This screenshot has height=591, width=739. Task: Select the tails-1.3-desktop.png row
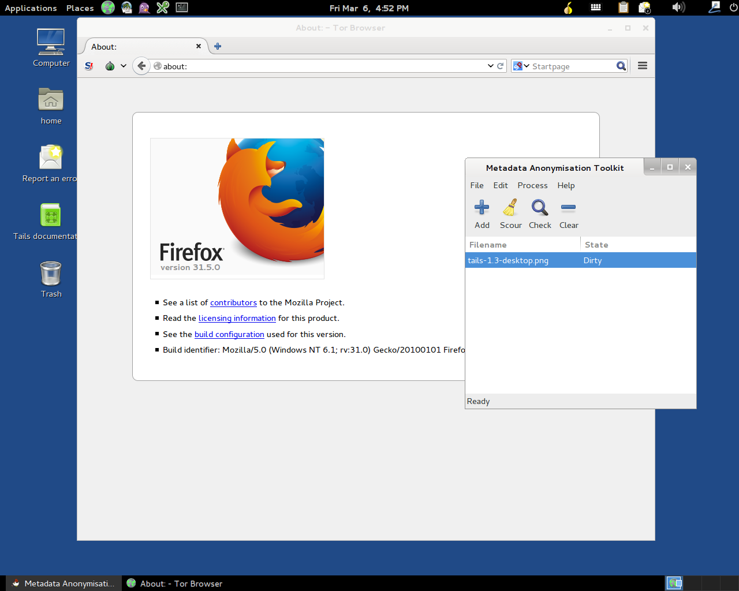tap(581, 260)
